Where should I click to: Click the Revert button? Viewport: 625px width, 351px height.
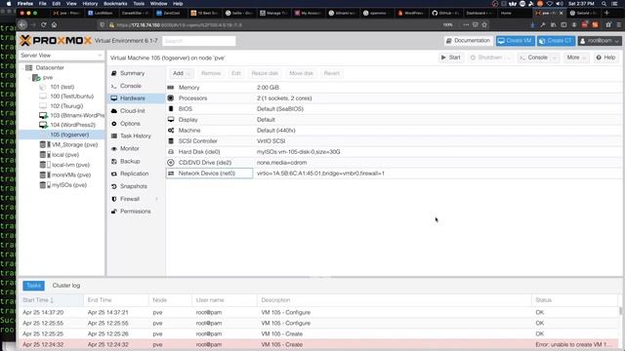(x=332, y=73)
